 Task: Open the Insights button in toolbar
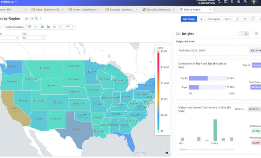214,19
